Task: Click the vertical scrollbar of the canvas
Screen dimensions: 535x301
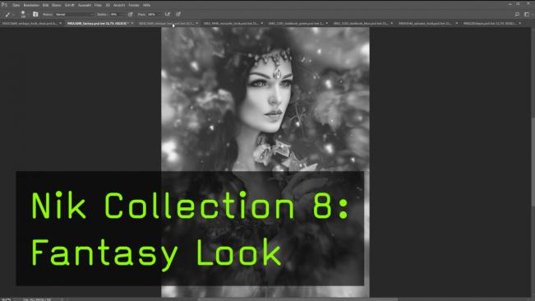Action: coord(533,162)
